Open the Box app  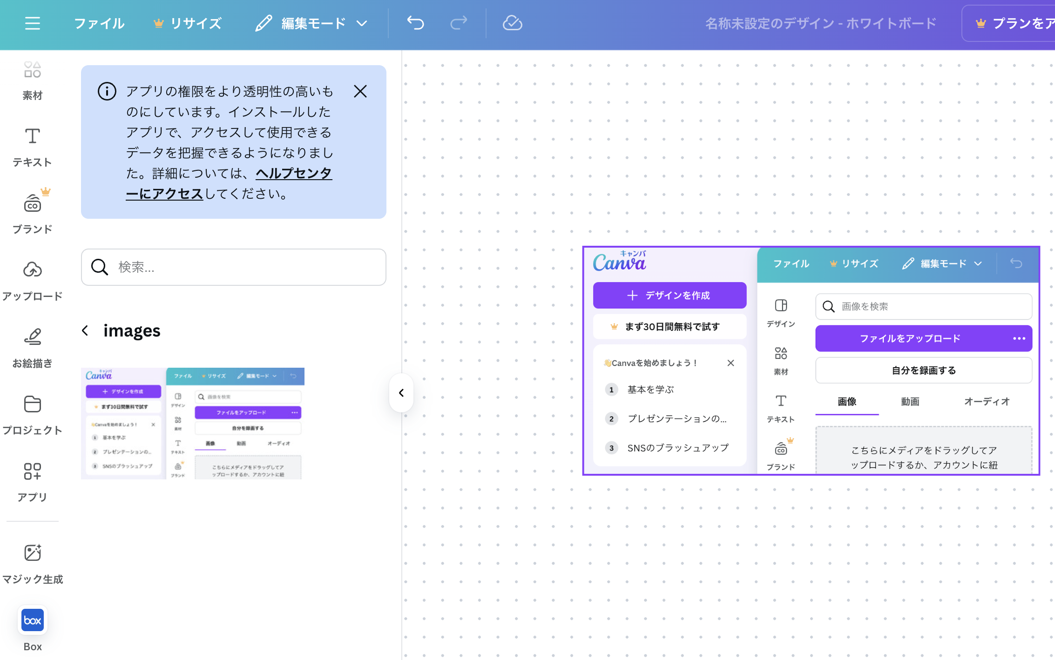(x=32, y=628)
